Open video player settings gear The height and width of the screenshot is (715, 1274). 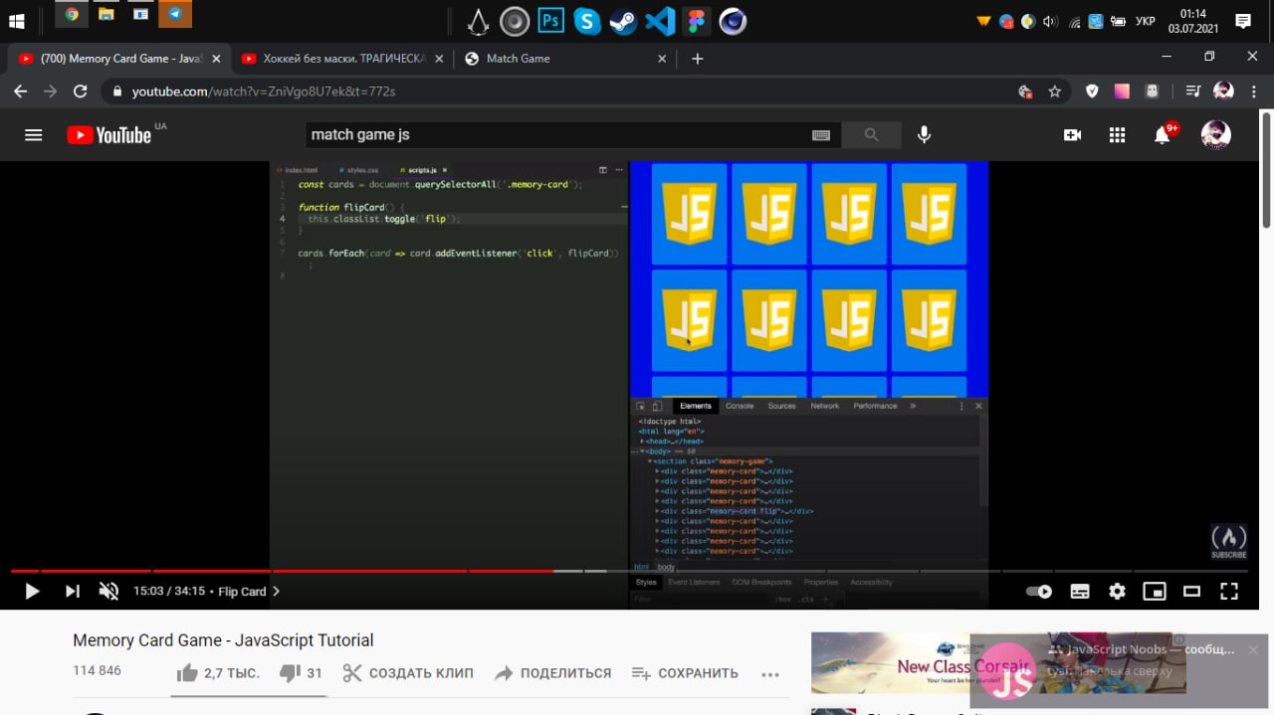(x=1117, y=591)
